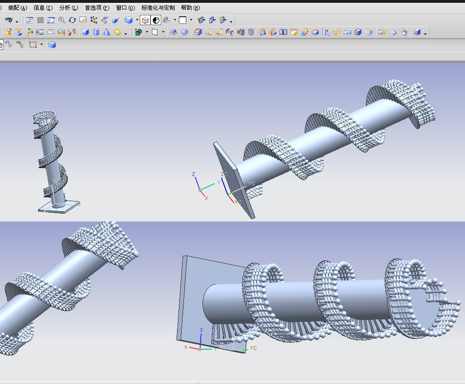Click the open book pattern icon
The width and height of the screenshot is (465, 384).
tap(283, 32)
